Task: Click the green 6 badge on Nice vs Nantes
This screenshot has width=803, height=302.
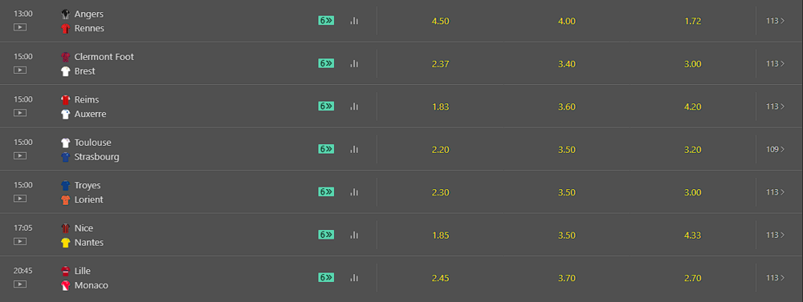Action: pyautogui.click(x=326, y=235)
